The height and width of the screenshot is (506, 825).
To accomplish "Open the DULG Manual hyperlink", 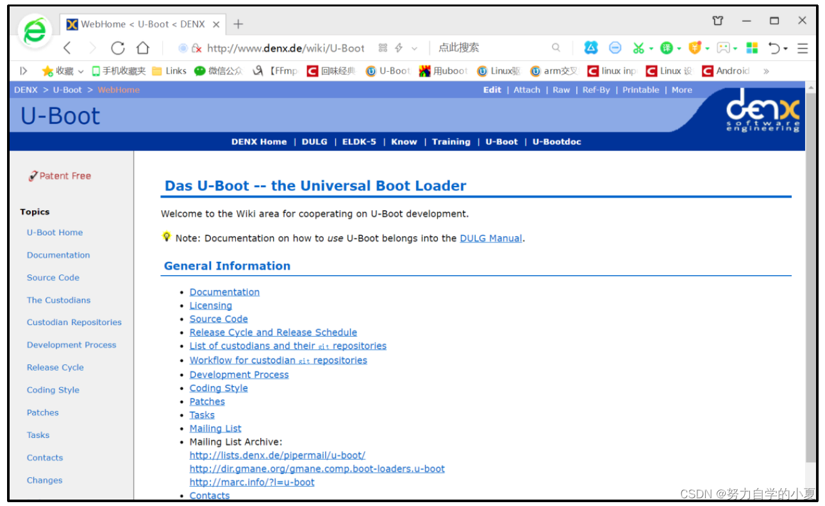I will tap(491, 238).
